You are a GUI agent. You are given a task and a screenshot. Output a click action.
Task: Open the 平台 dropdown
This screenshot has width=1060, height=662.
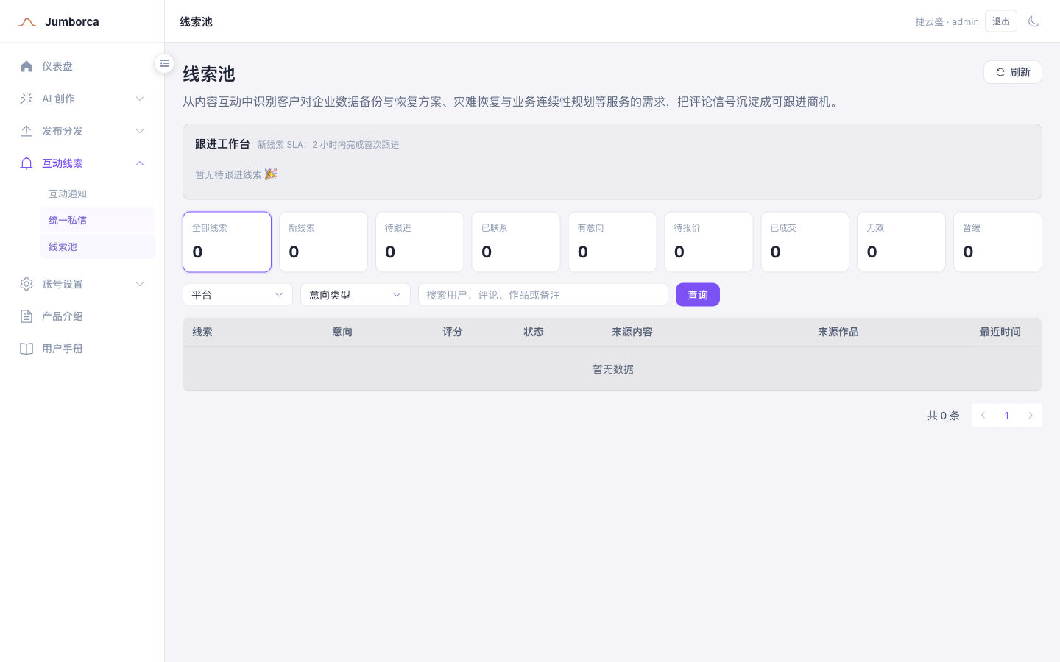tap(238, 295)
